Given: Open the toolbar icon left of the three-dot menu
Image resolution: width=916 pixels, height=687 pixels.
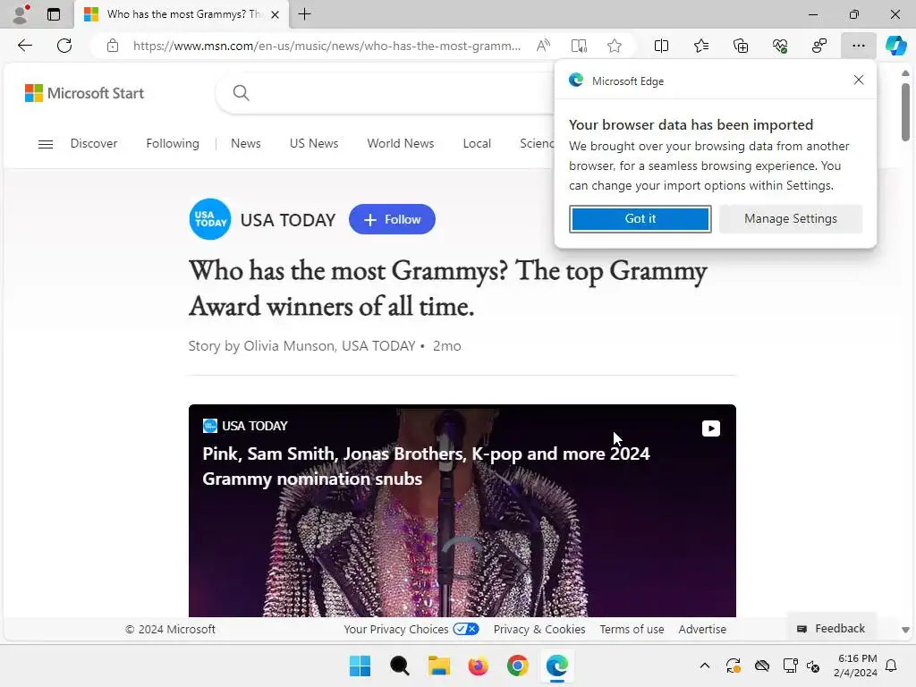Looking at the screenshot, I should pyautogui.click(x=819, y=46).
